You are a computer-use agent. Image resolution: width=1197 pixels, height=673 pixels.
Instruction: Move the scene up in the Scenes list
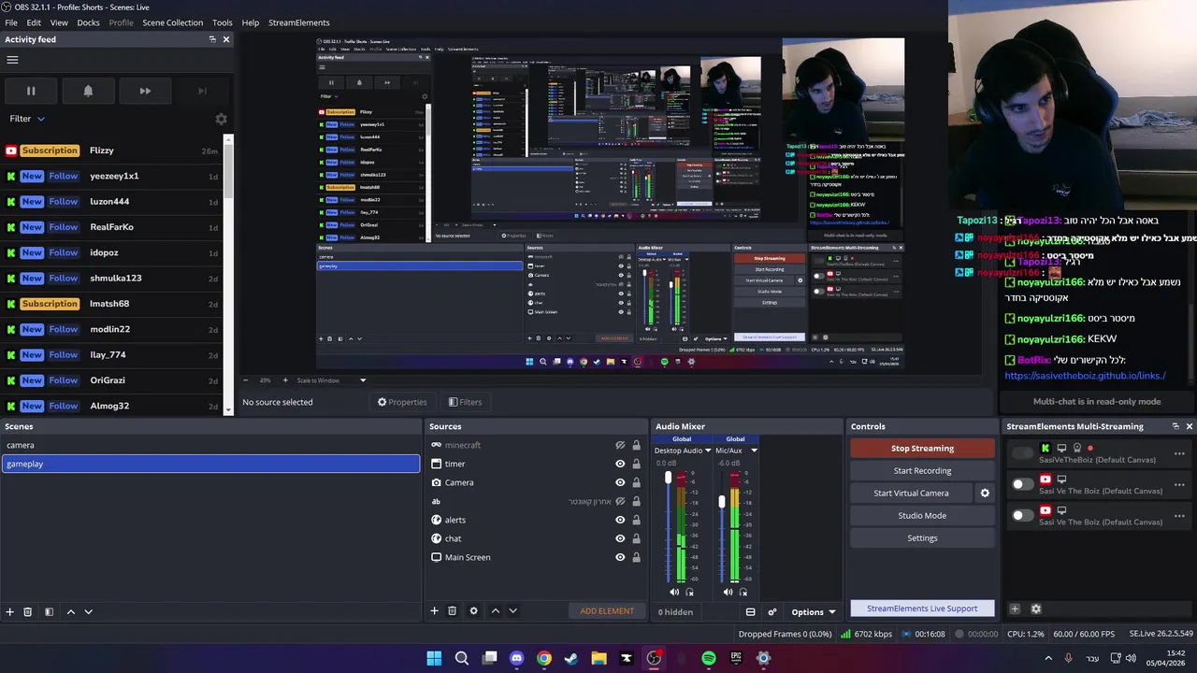click(x=70, y=611)
